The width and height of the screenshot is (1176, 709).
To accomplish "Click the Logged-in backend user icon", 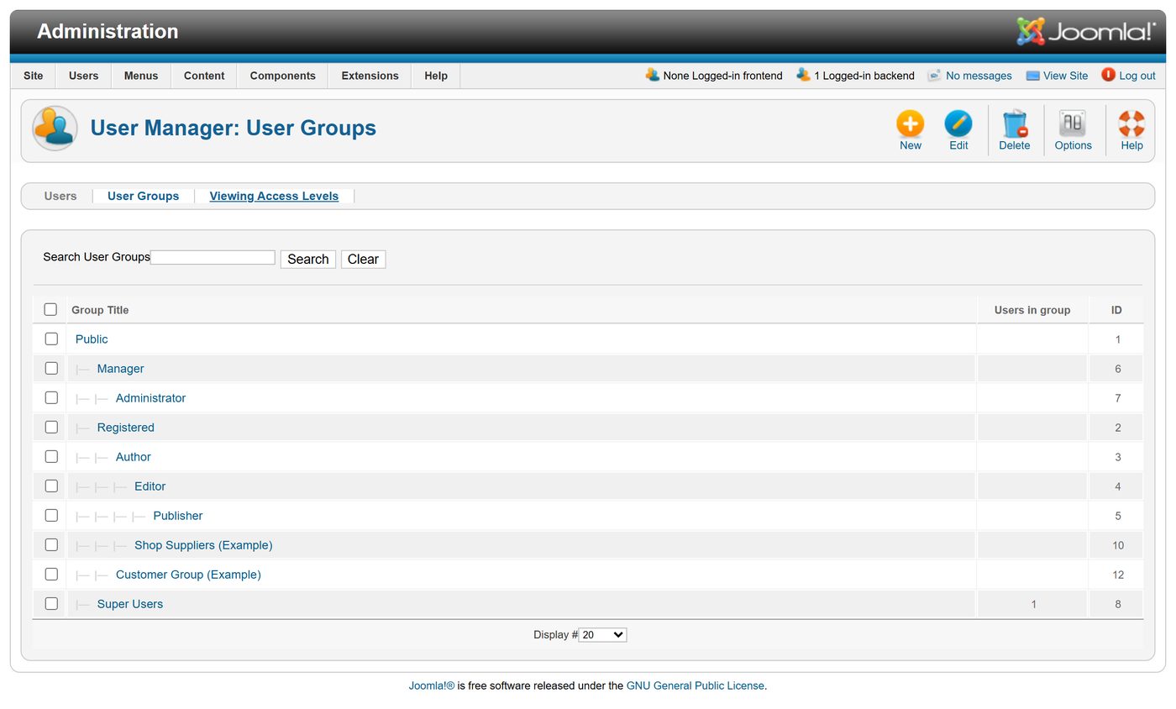I will tap(803, 75).
